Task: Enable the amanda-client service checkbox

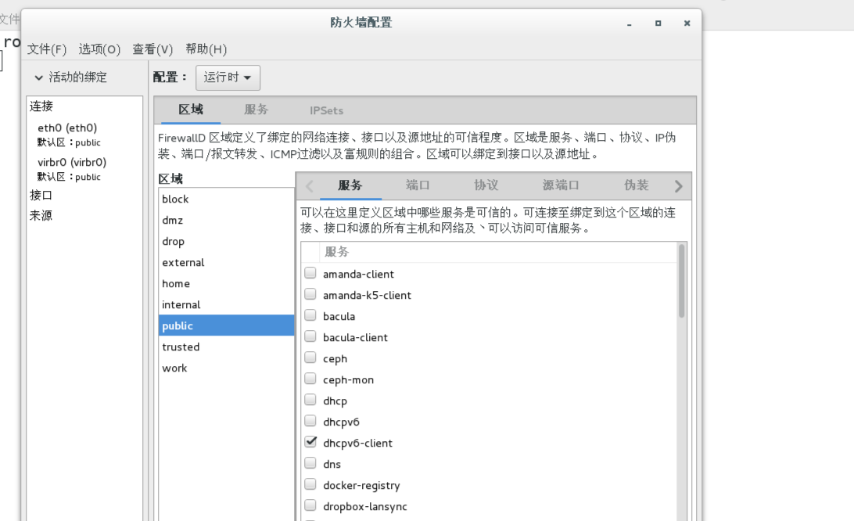Action: point(310,273)
